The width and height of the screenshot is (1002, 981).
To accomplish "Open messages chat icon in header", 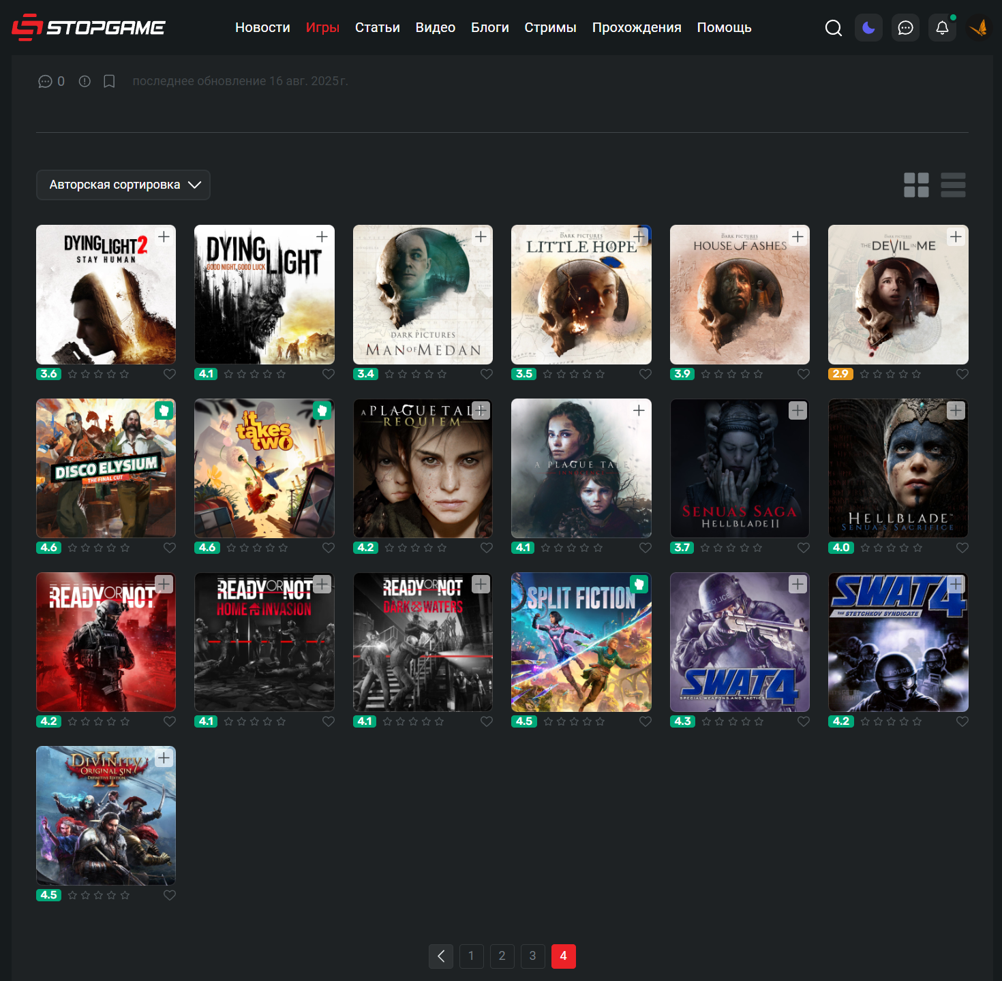I will (905, 28).
